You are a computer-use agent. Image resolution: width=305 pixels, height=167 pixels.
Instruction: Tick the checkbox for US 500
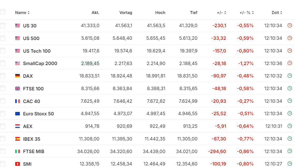tap(3, 38)
